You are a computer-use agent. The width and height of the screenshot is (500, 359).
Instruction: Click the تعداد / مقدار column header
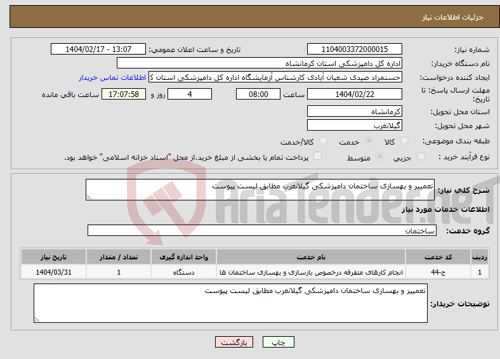[119, 257]
